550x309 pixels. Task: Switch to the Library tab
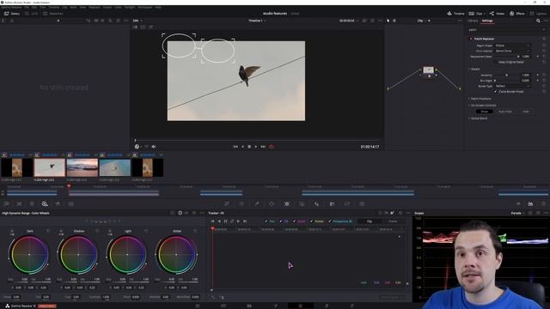473,21
